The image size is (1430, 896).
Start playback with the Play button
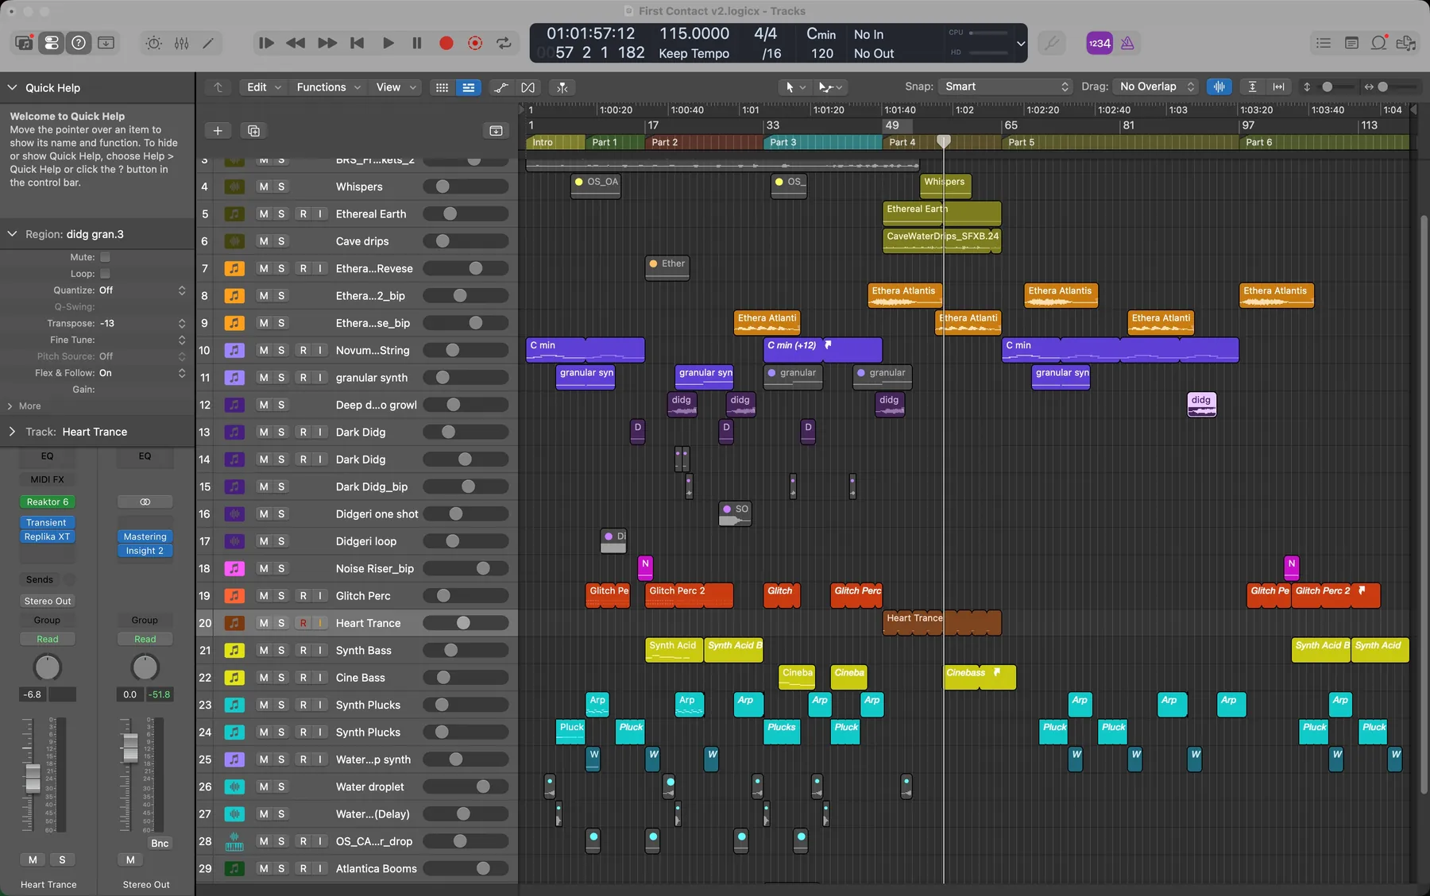(388, 43)
